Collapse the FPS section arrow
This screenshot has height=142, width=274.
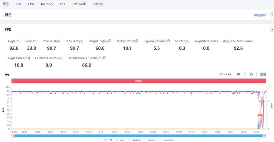coord(272,30)
